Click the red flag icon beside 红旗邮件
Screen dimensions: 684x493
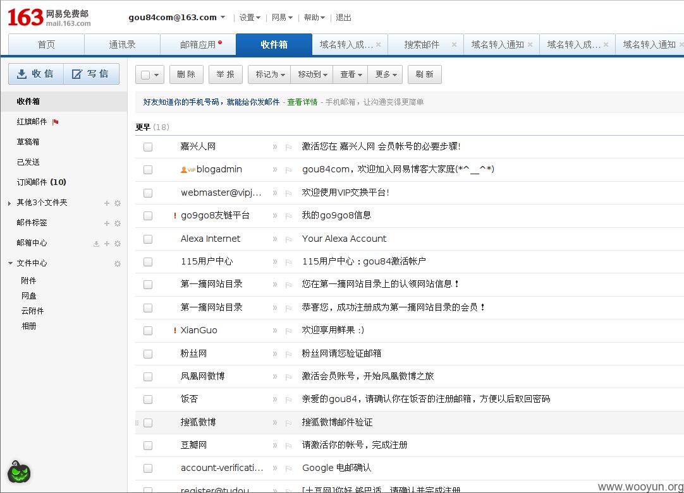click(56, 122)
